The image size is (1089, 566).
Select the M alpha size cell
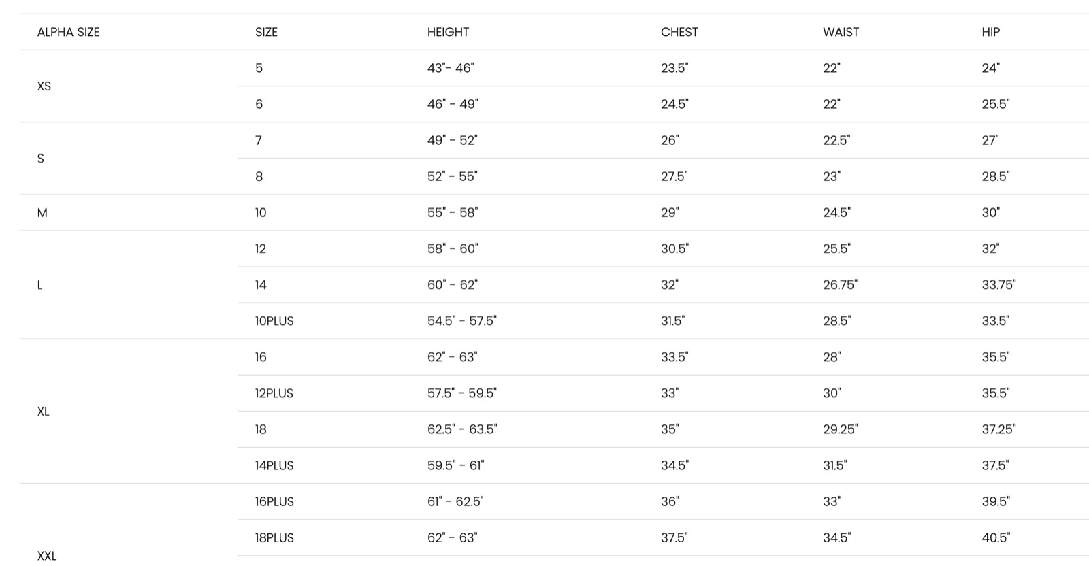click(x=42, y=213)
